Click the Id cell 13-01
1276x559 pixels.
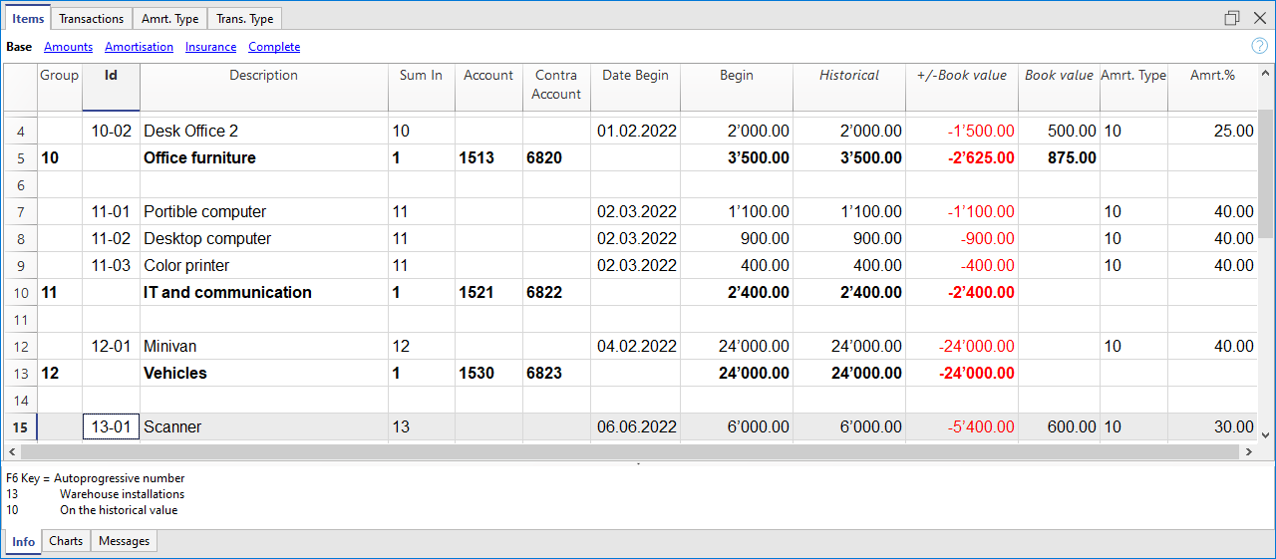[111, 426]
